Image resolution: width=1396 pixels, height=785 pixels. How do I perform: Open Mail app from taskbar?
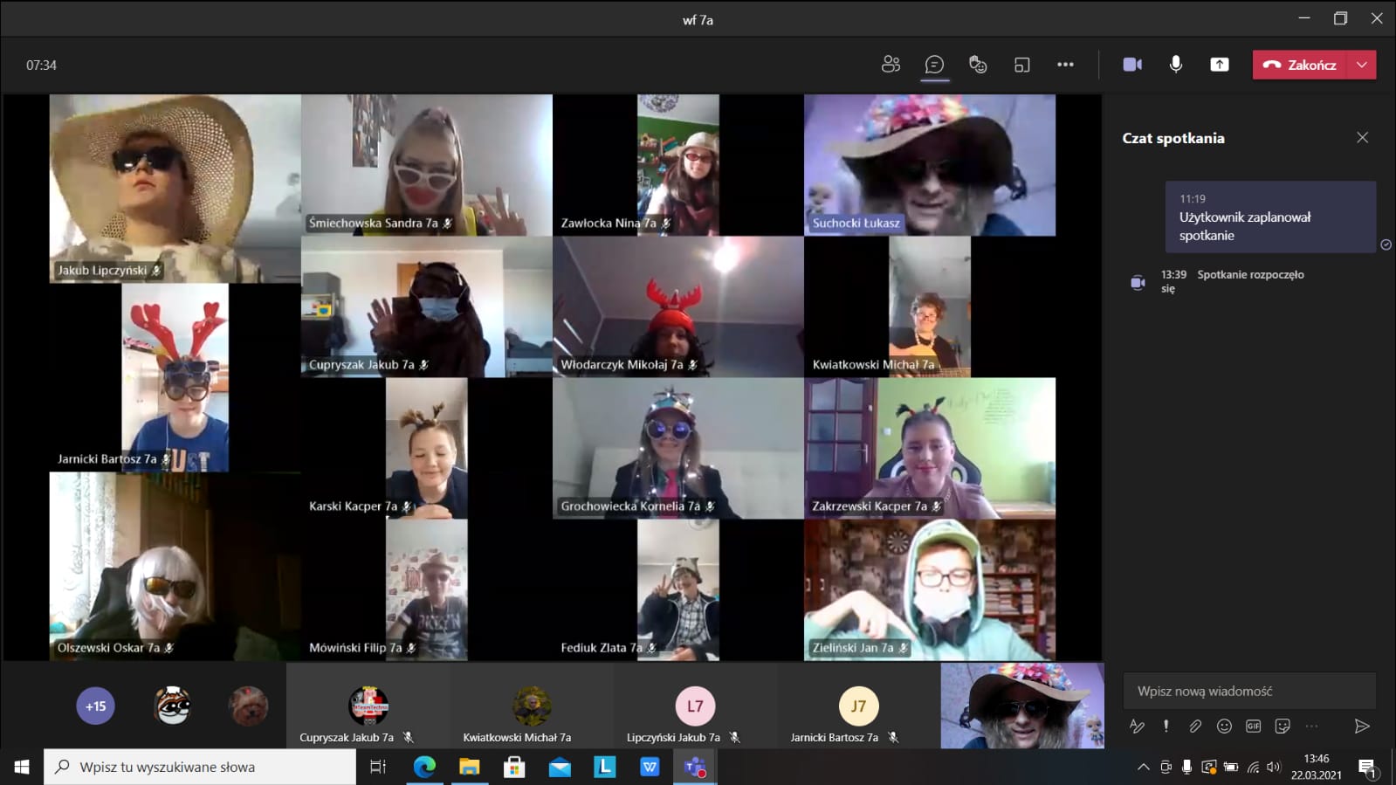(x=560, y=767)
